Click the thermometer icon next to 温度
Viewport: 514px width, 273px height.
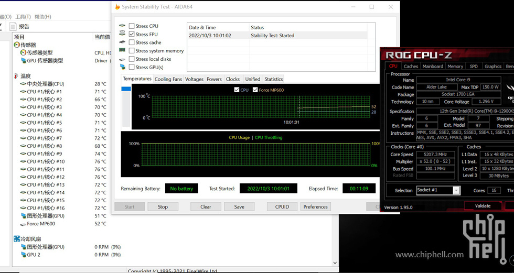pyautogui.click(x=16, y=76)
